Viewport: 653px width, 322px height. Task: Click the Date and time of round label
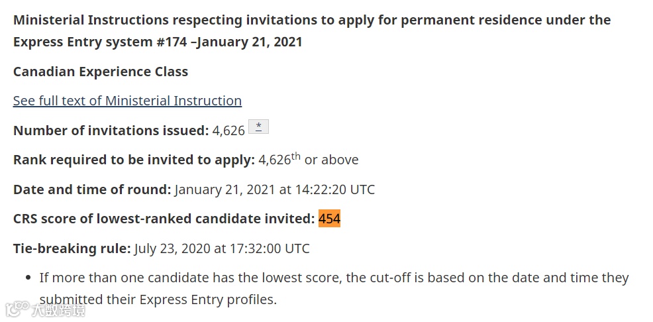(92, 189)
